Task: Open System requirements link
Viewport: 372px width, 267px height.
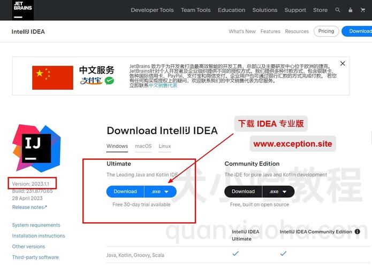Action: (x=36, y=225)
